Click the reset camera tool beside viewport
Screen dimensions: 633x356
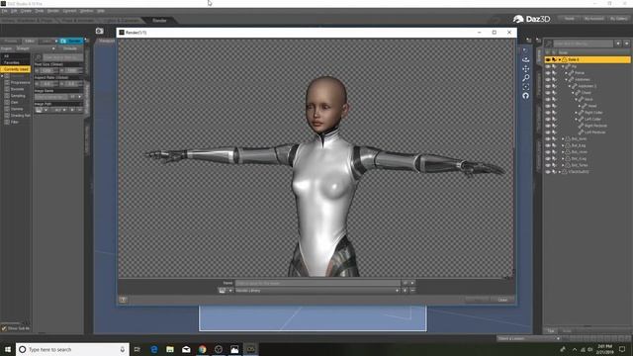point(525,96)
